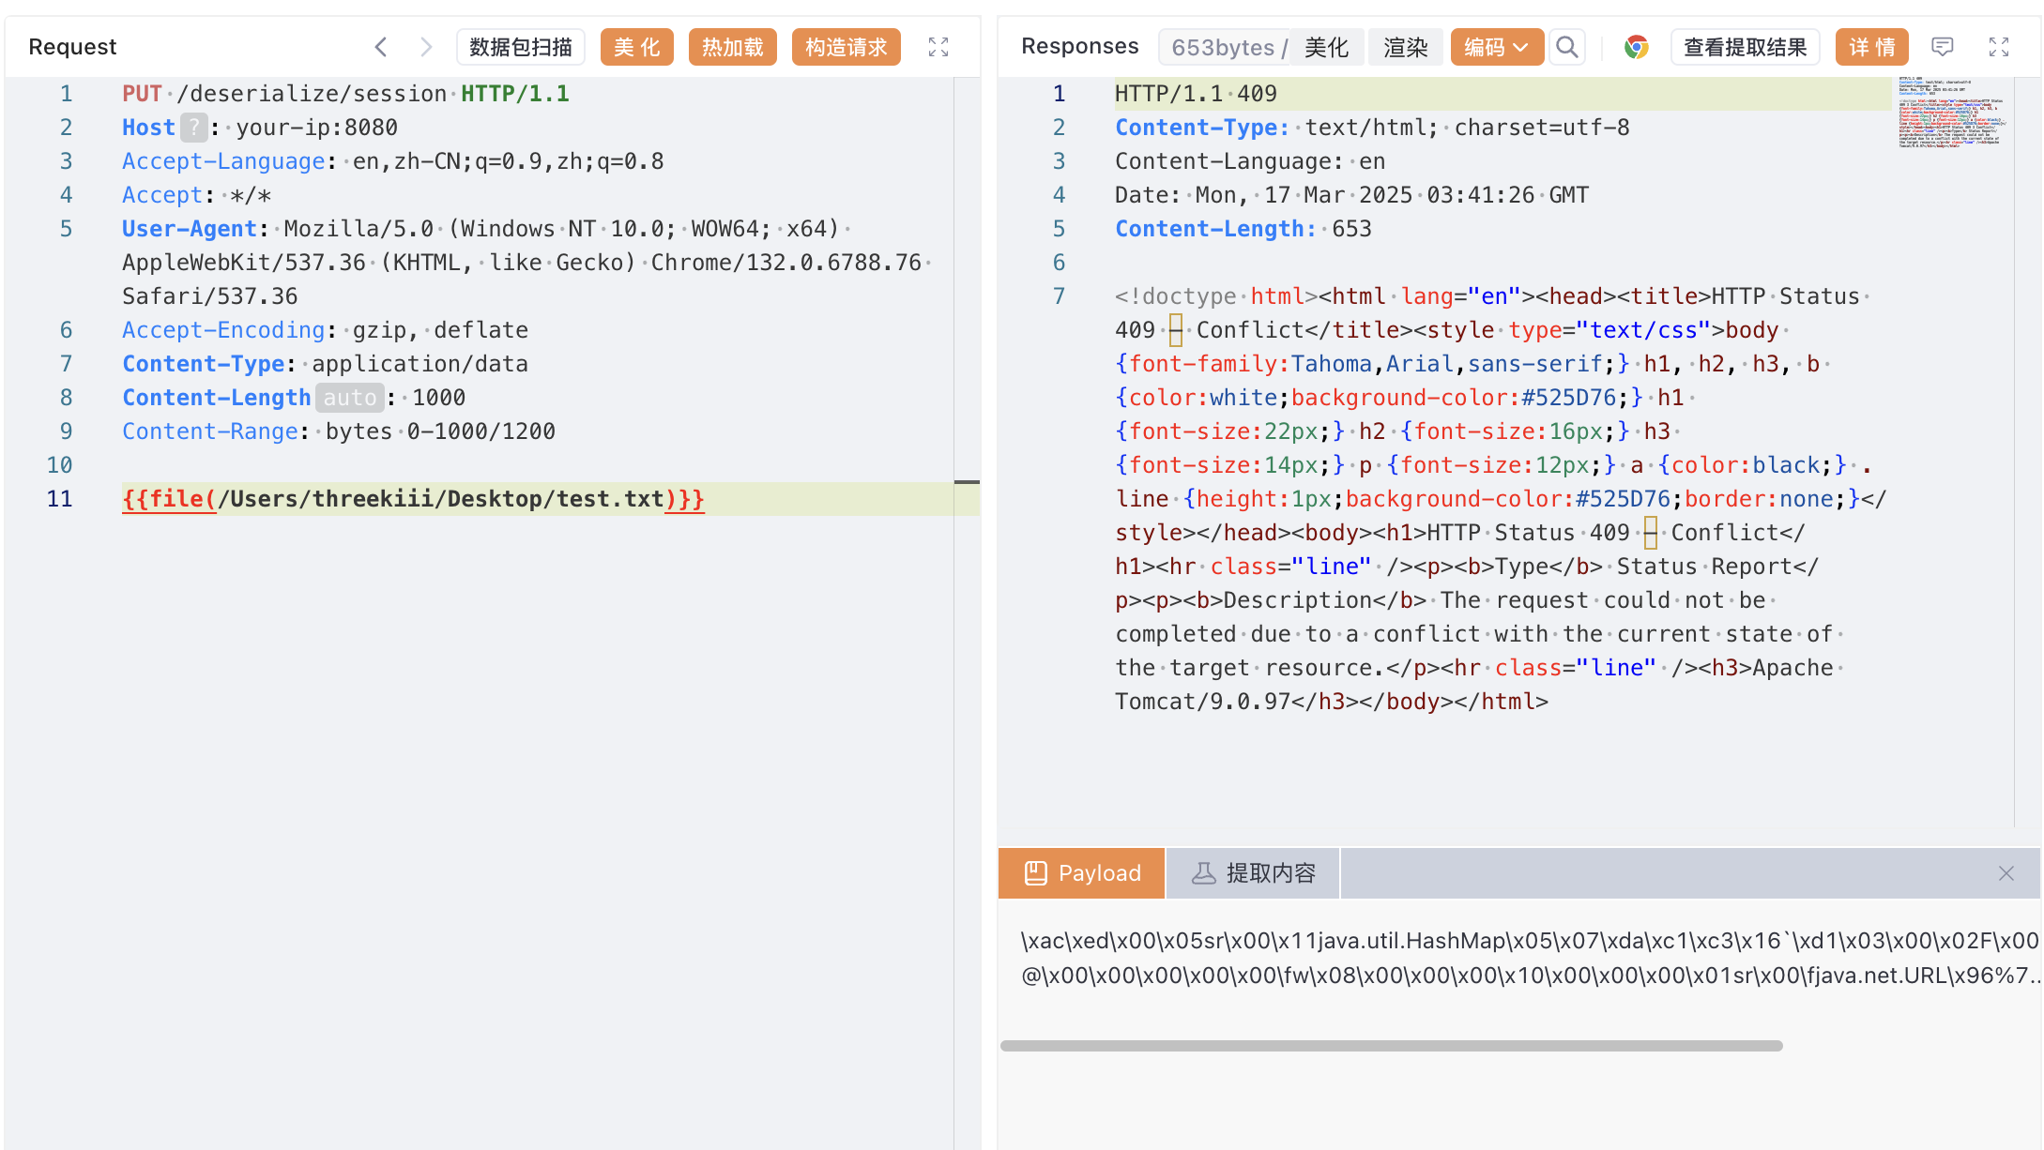Expand the Responses panel to fullscreen
2044x1150 pixels.
pos(1999,47)
